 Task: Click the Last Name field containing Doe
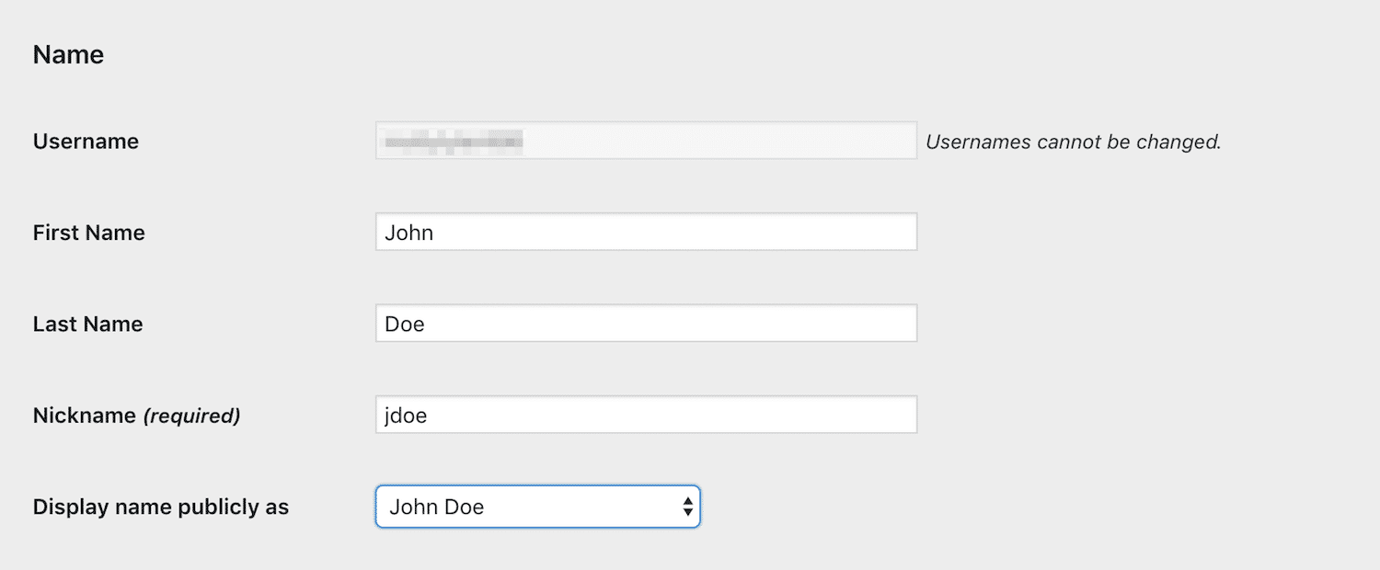(x=644, y=323)
